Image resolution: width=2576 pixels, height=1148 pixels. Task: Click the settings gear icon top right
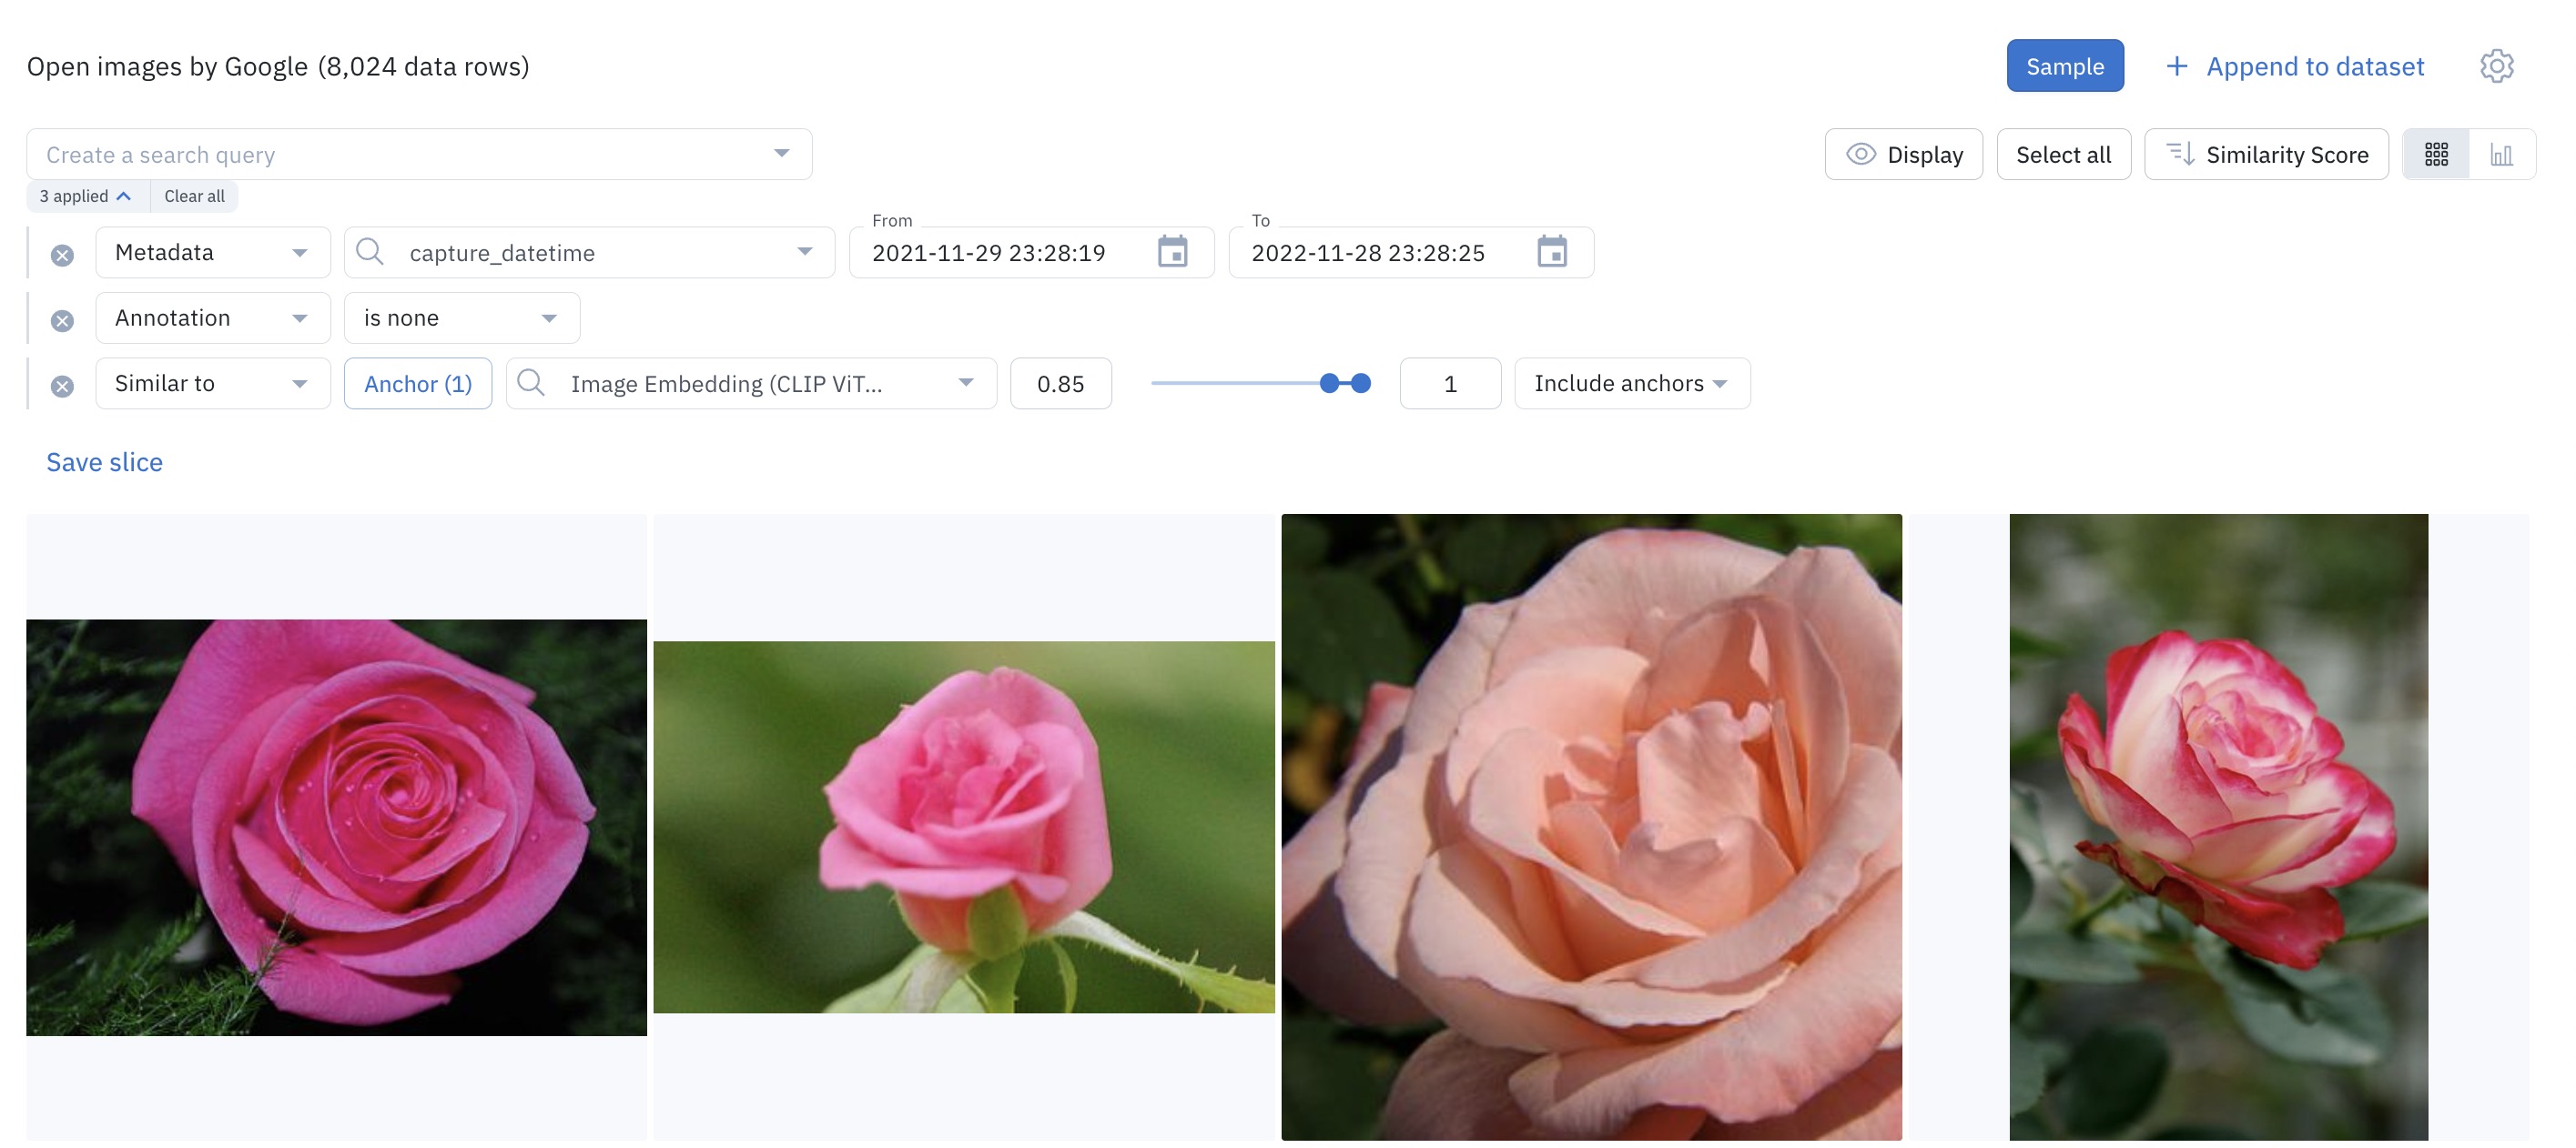[2497, 65]
